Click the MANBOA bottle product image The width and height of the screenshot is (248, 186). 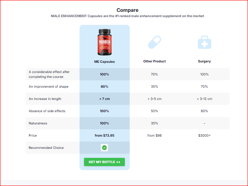click(x=104, y=42)
